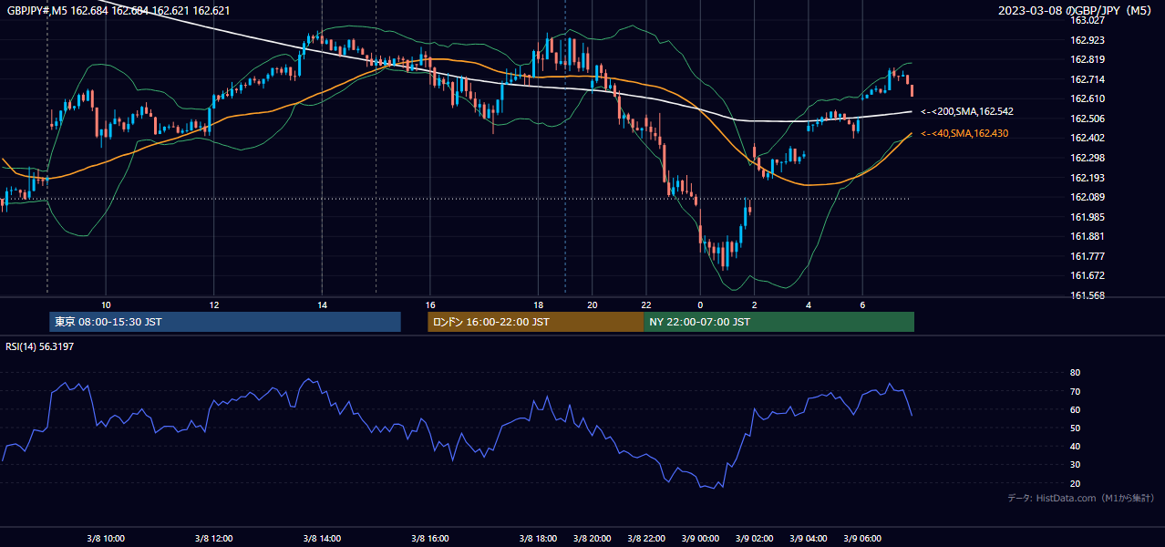The height and width of the screenshot is (547, 1165).
Task: Click the 2023-03-08 GBP/JPY (M5) chart heading
Action: click(1077, 10)
